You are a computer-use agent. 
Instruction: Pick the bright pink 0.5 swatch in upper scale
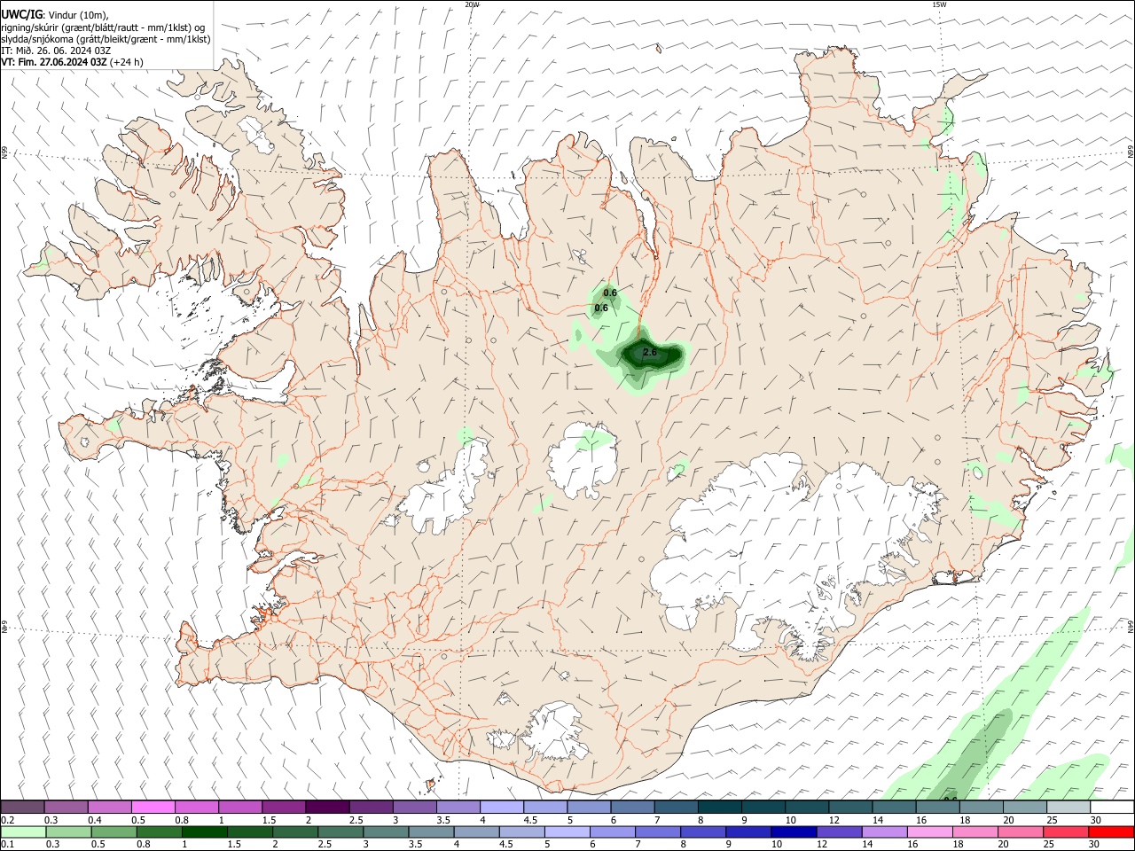tap(153, 807)
